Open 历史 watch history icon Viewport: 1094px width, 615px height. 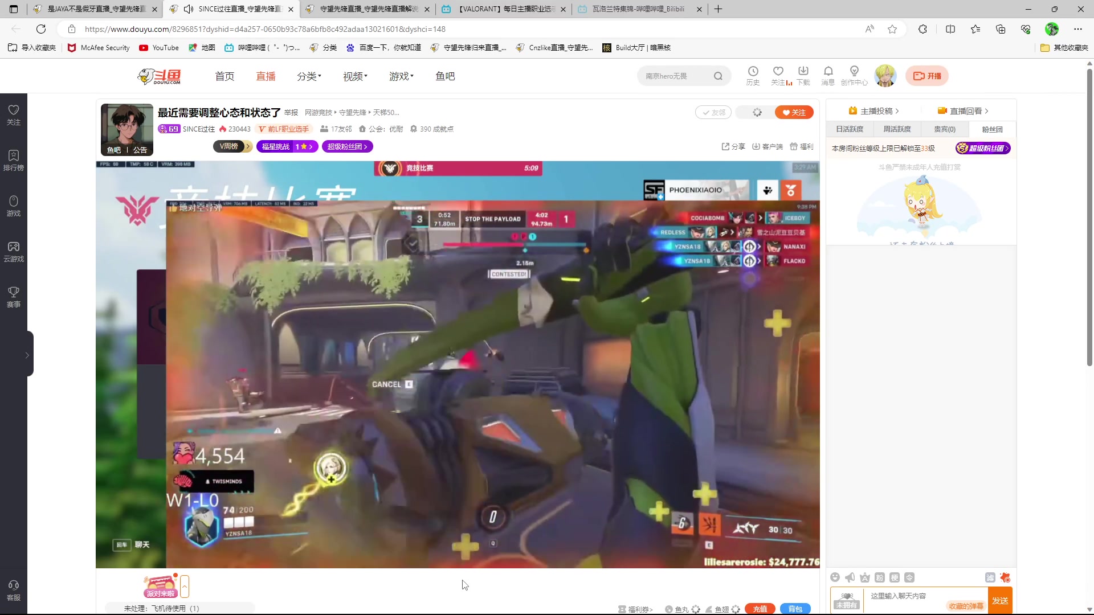(753, 75)
